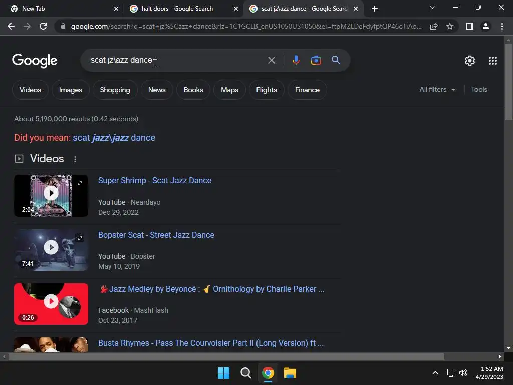The image size is (513, 385).
Task: Play the Super Shrimp video thumbnail
Action: [51, 193]
